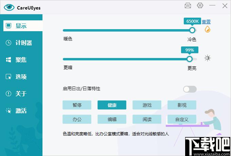Click the clock icon beside 计时器

(x=8, y=43)
